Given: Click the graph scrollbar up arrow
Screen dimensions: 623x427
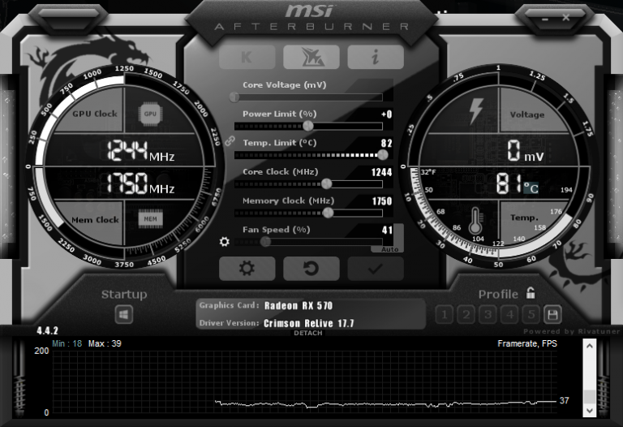Looking at the screenshot, I should point(589,345).
